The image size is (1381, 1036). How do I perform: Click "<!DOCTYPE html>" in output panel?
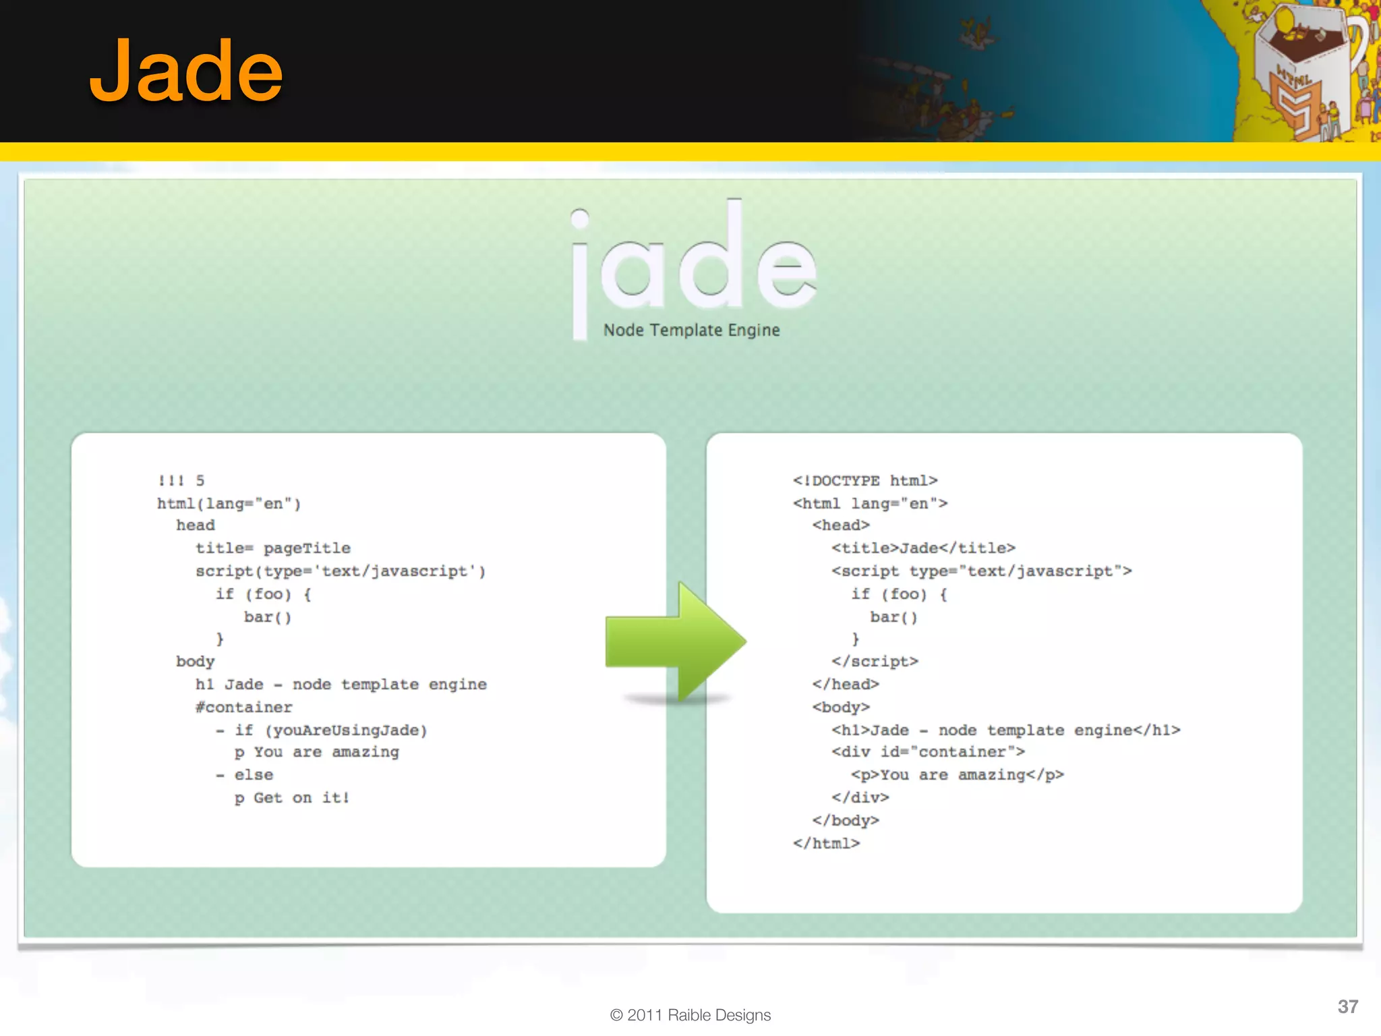[865, 480]
